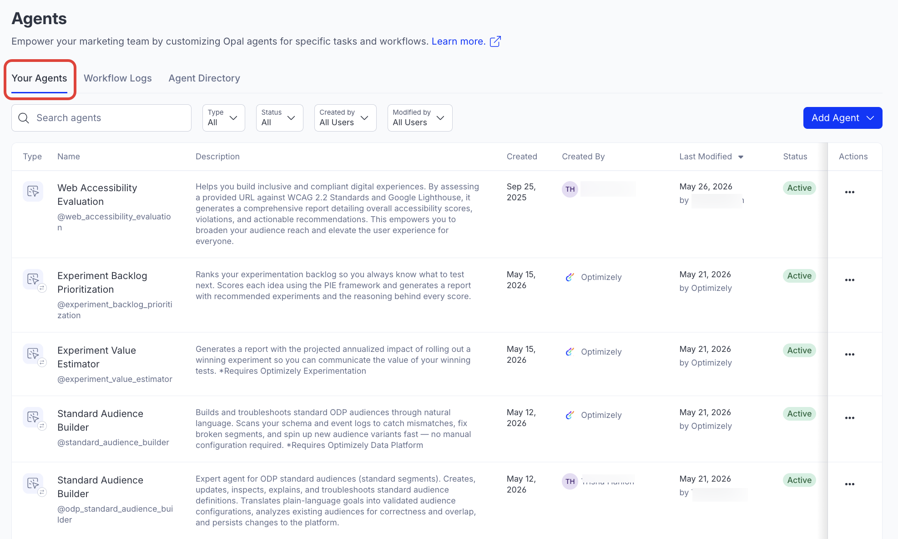Click the TH avatar in Web Accessibility row
The image size is (898, 539).
570,189
